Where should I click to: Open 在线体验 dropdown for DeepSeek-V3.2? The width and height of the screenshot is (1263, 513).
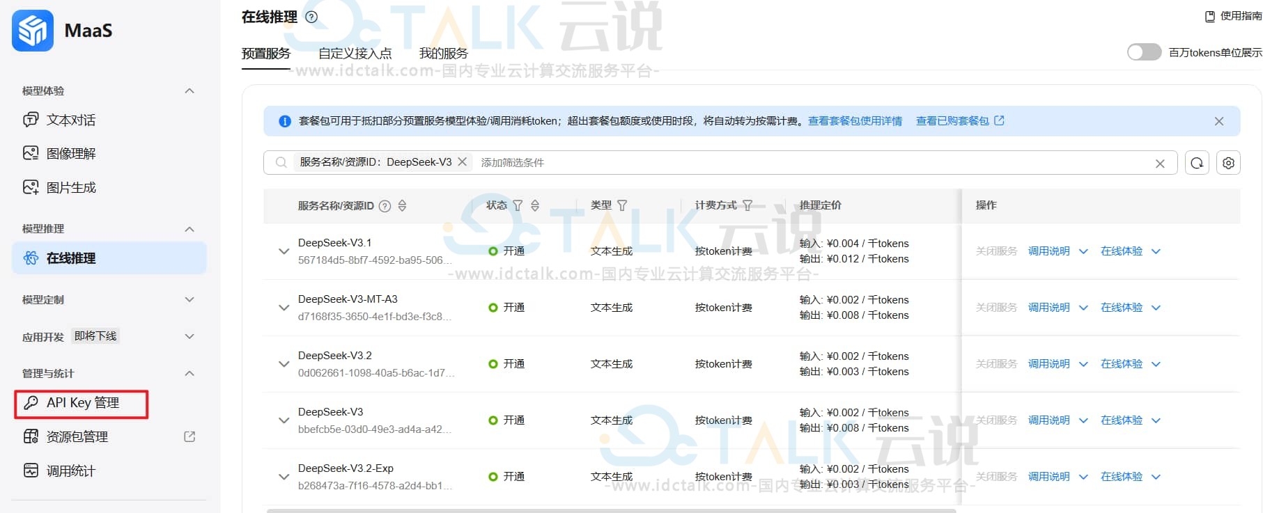tap(1156, 364)
